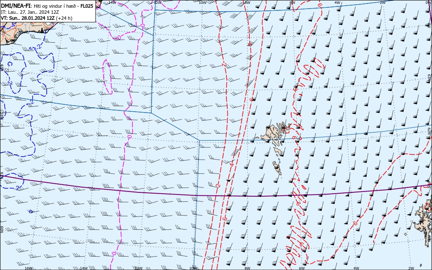Click the '8W' longitude label along the bottom edge
This screenshot has width=432, height=270.
point(248,268)
